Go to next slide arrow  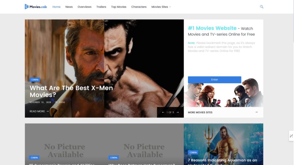(x=178, y=112)
